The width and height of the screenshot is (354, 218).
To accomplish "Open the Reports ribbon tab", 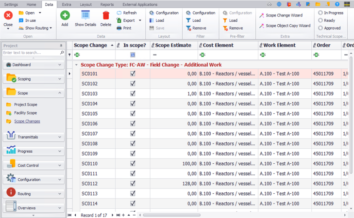I will point(107,4).
